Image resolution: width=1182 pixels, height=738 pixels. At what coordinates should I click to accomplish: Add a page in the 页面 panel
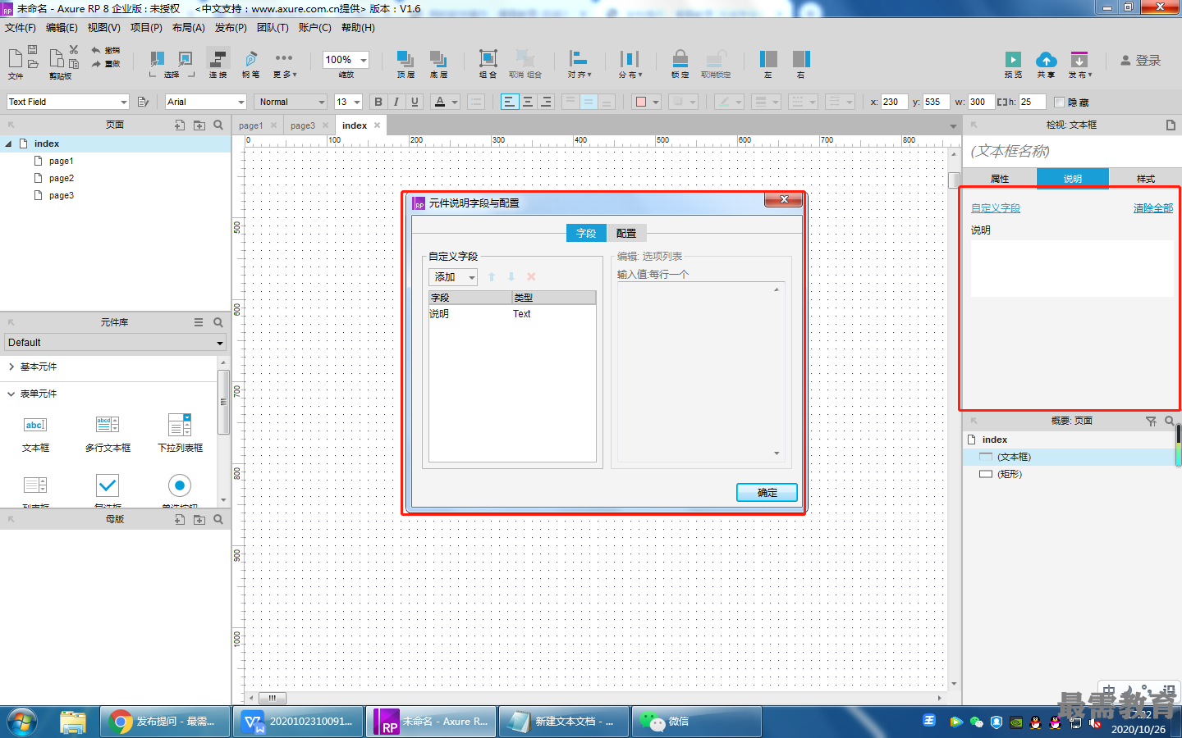point(180,125)
